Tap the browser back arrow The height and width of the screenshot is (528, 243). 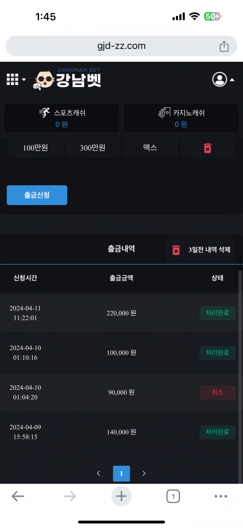[18, 496]
